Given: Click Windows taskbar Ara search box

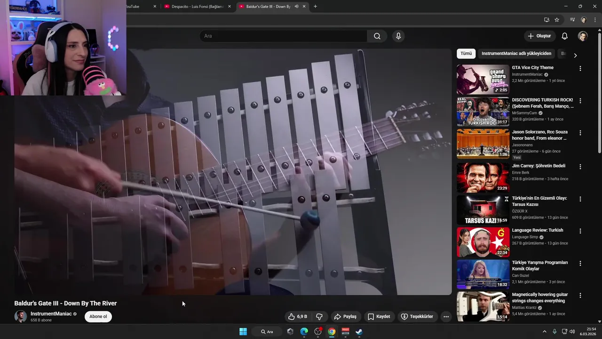Looking at the screenshot, I should [267, 331].
